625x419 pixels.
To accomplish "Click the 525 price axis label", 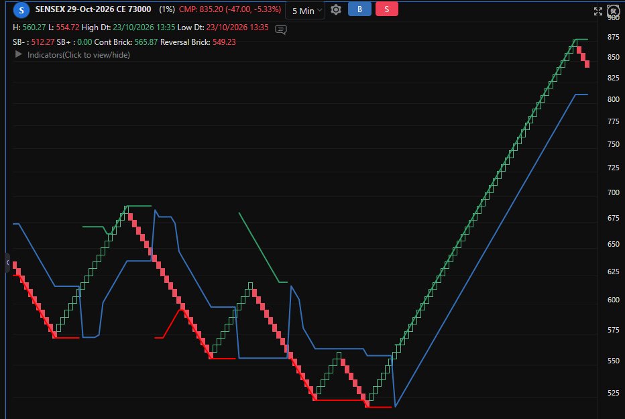I will [613, 393].
